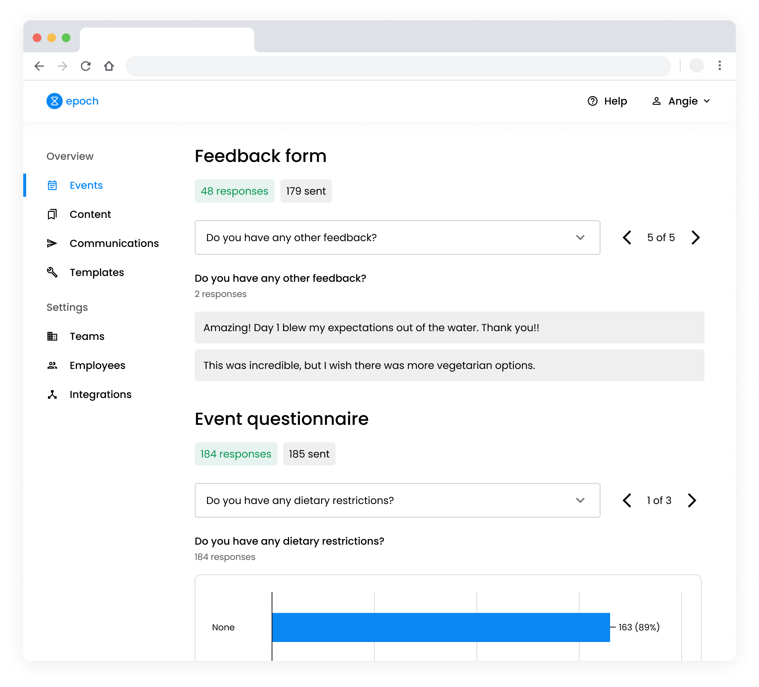Click the Communications paper plane icon
Image resolution: width=759 pixels, height=687 pixels.
point(52,243)
